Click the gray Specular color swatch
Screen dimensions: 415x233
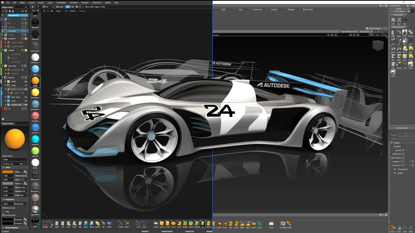point(8,184)
